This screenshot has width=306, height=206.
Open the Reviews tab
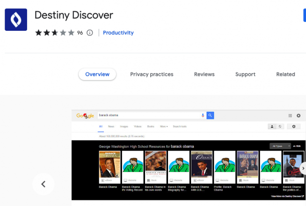204,74
